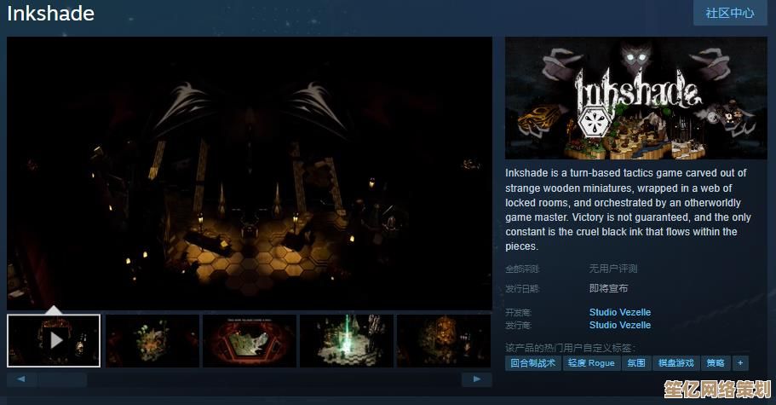Screen dimensions: 776x405
Task: Select the second screenshot thumbnail
Action: coord(152,340)
